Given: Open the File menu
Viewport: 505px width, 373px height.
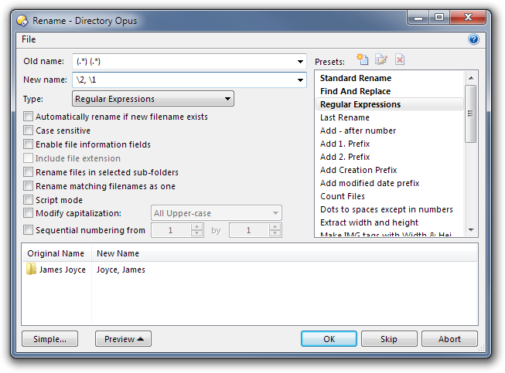Looking at the screenshot, I should [x=29, y=39].
